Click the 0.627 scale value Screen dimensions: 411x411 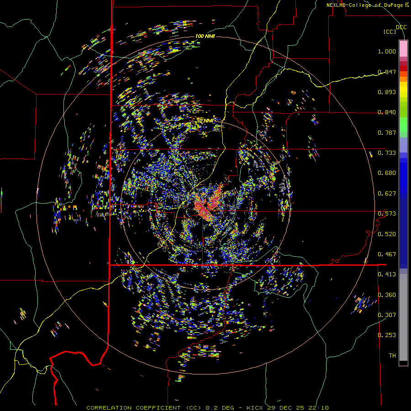click(387, 194)
